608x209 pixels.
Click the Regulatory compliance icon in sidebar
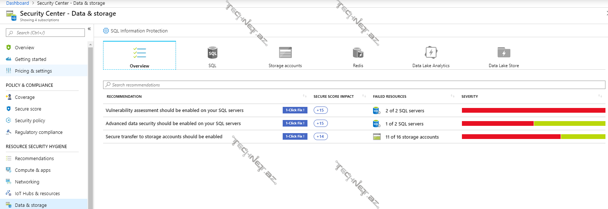point(9,132)
